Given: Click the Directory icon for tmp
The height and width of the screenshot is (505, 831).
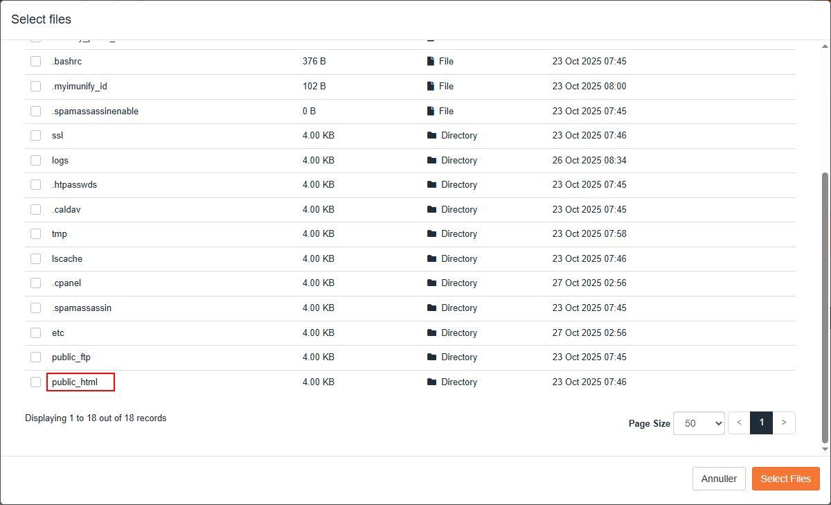Looking at the screenshot, I should 431,233.
